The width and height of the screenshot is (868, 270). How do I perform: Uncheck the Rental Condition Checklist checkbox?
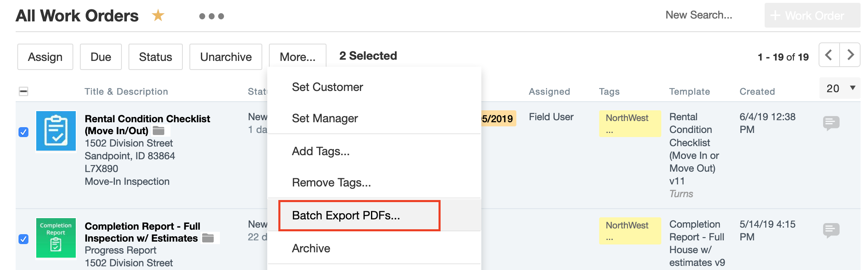[23, 132]
